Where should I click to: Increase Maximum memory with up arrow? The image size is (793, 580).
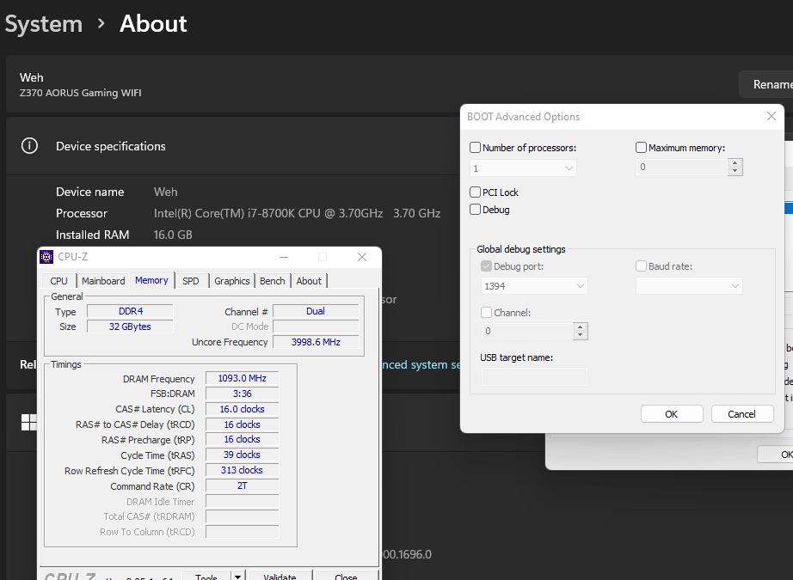point(735,162)
